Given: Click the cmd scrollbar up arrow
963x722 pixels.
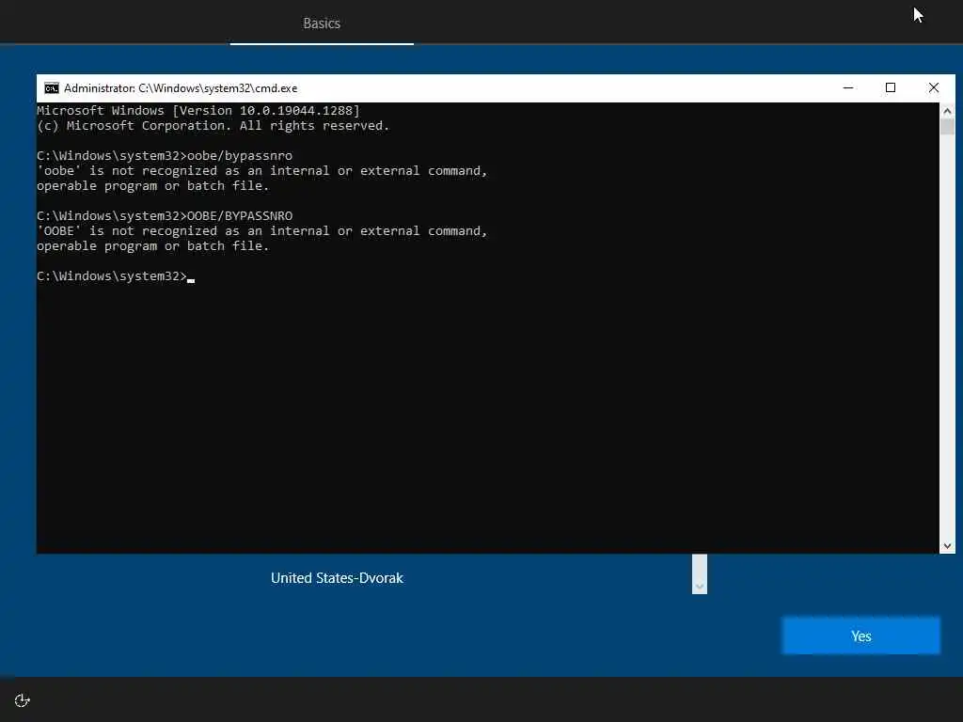Looking at the screenshot, I should pos(947,111).
